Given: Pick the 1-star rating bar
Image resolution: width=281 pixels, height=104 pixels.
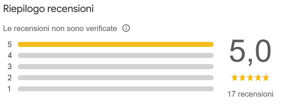Looking at the screenshot, I should coord(116,89).
